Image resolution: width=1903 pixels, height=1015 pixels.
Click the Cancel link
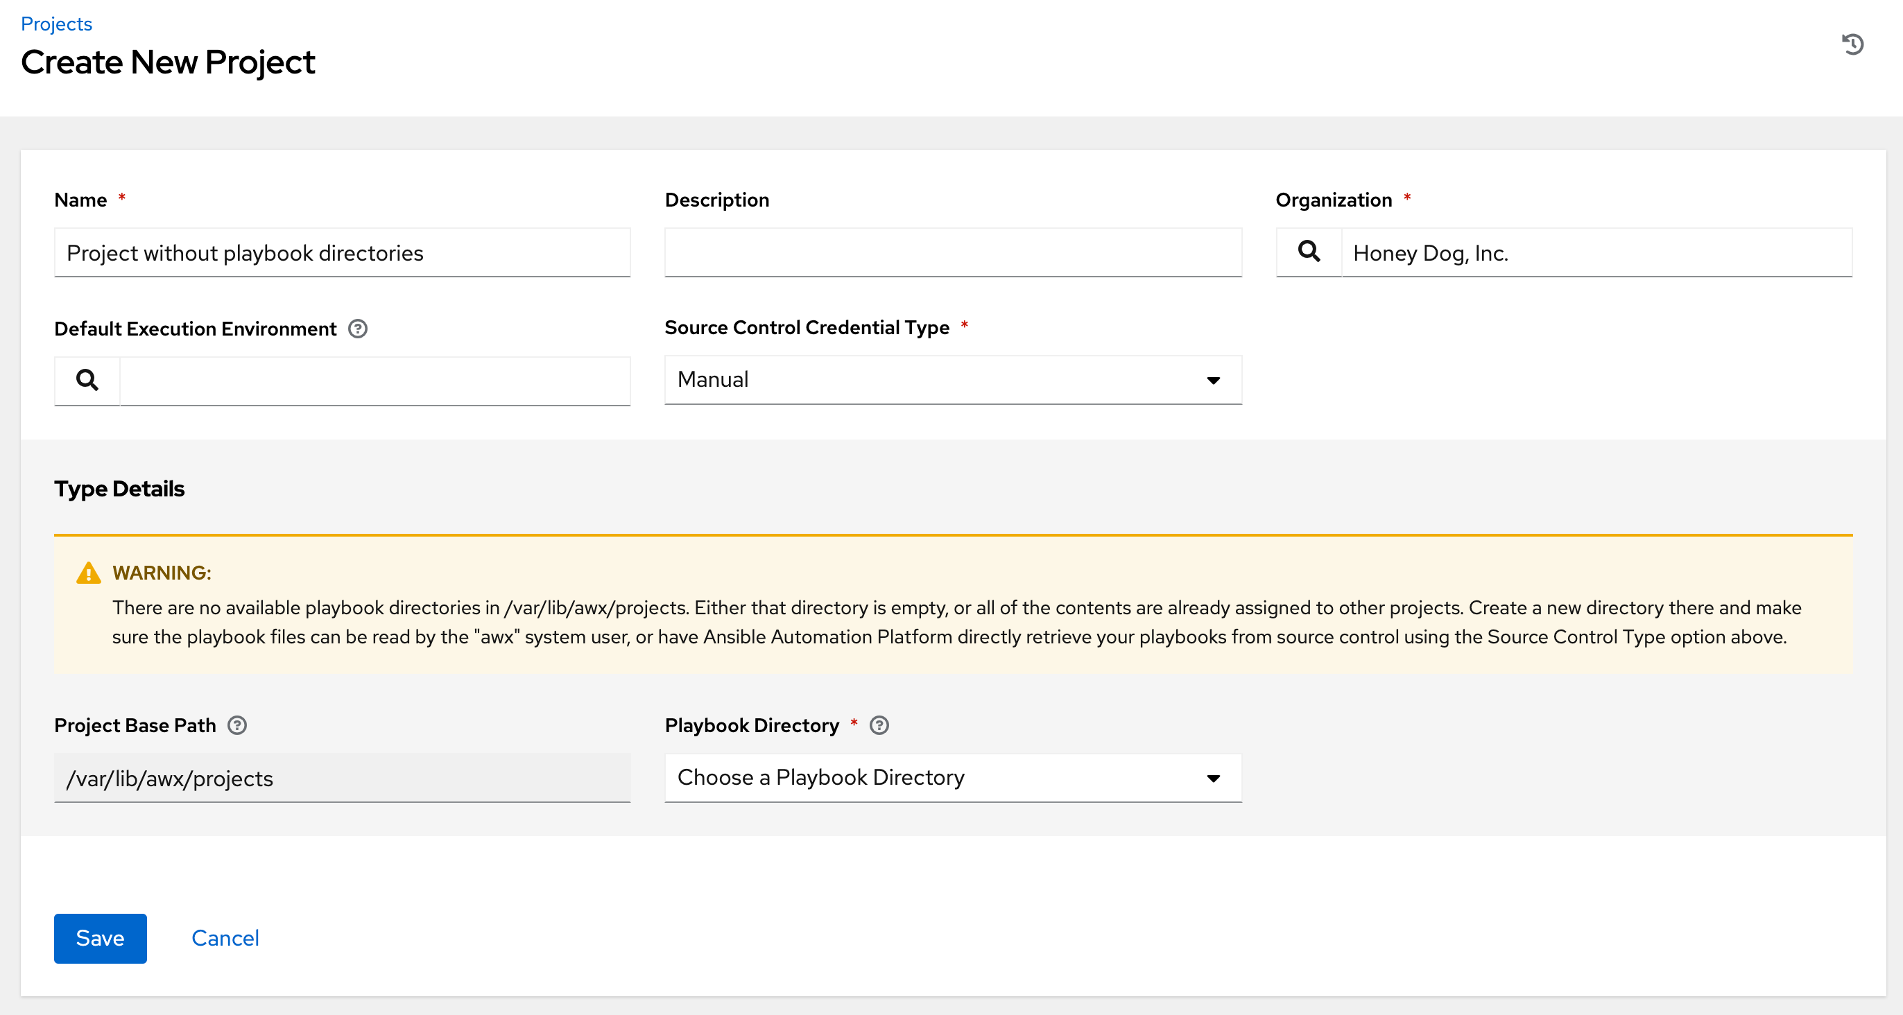(225, 938)
